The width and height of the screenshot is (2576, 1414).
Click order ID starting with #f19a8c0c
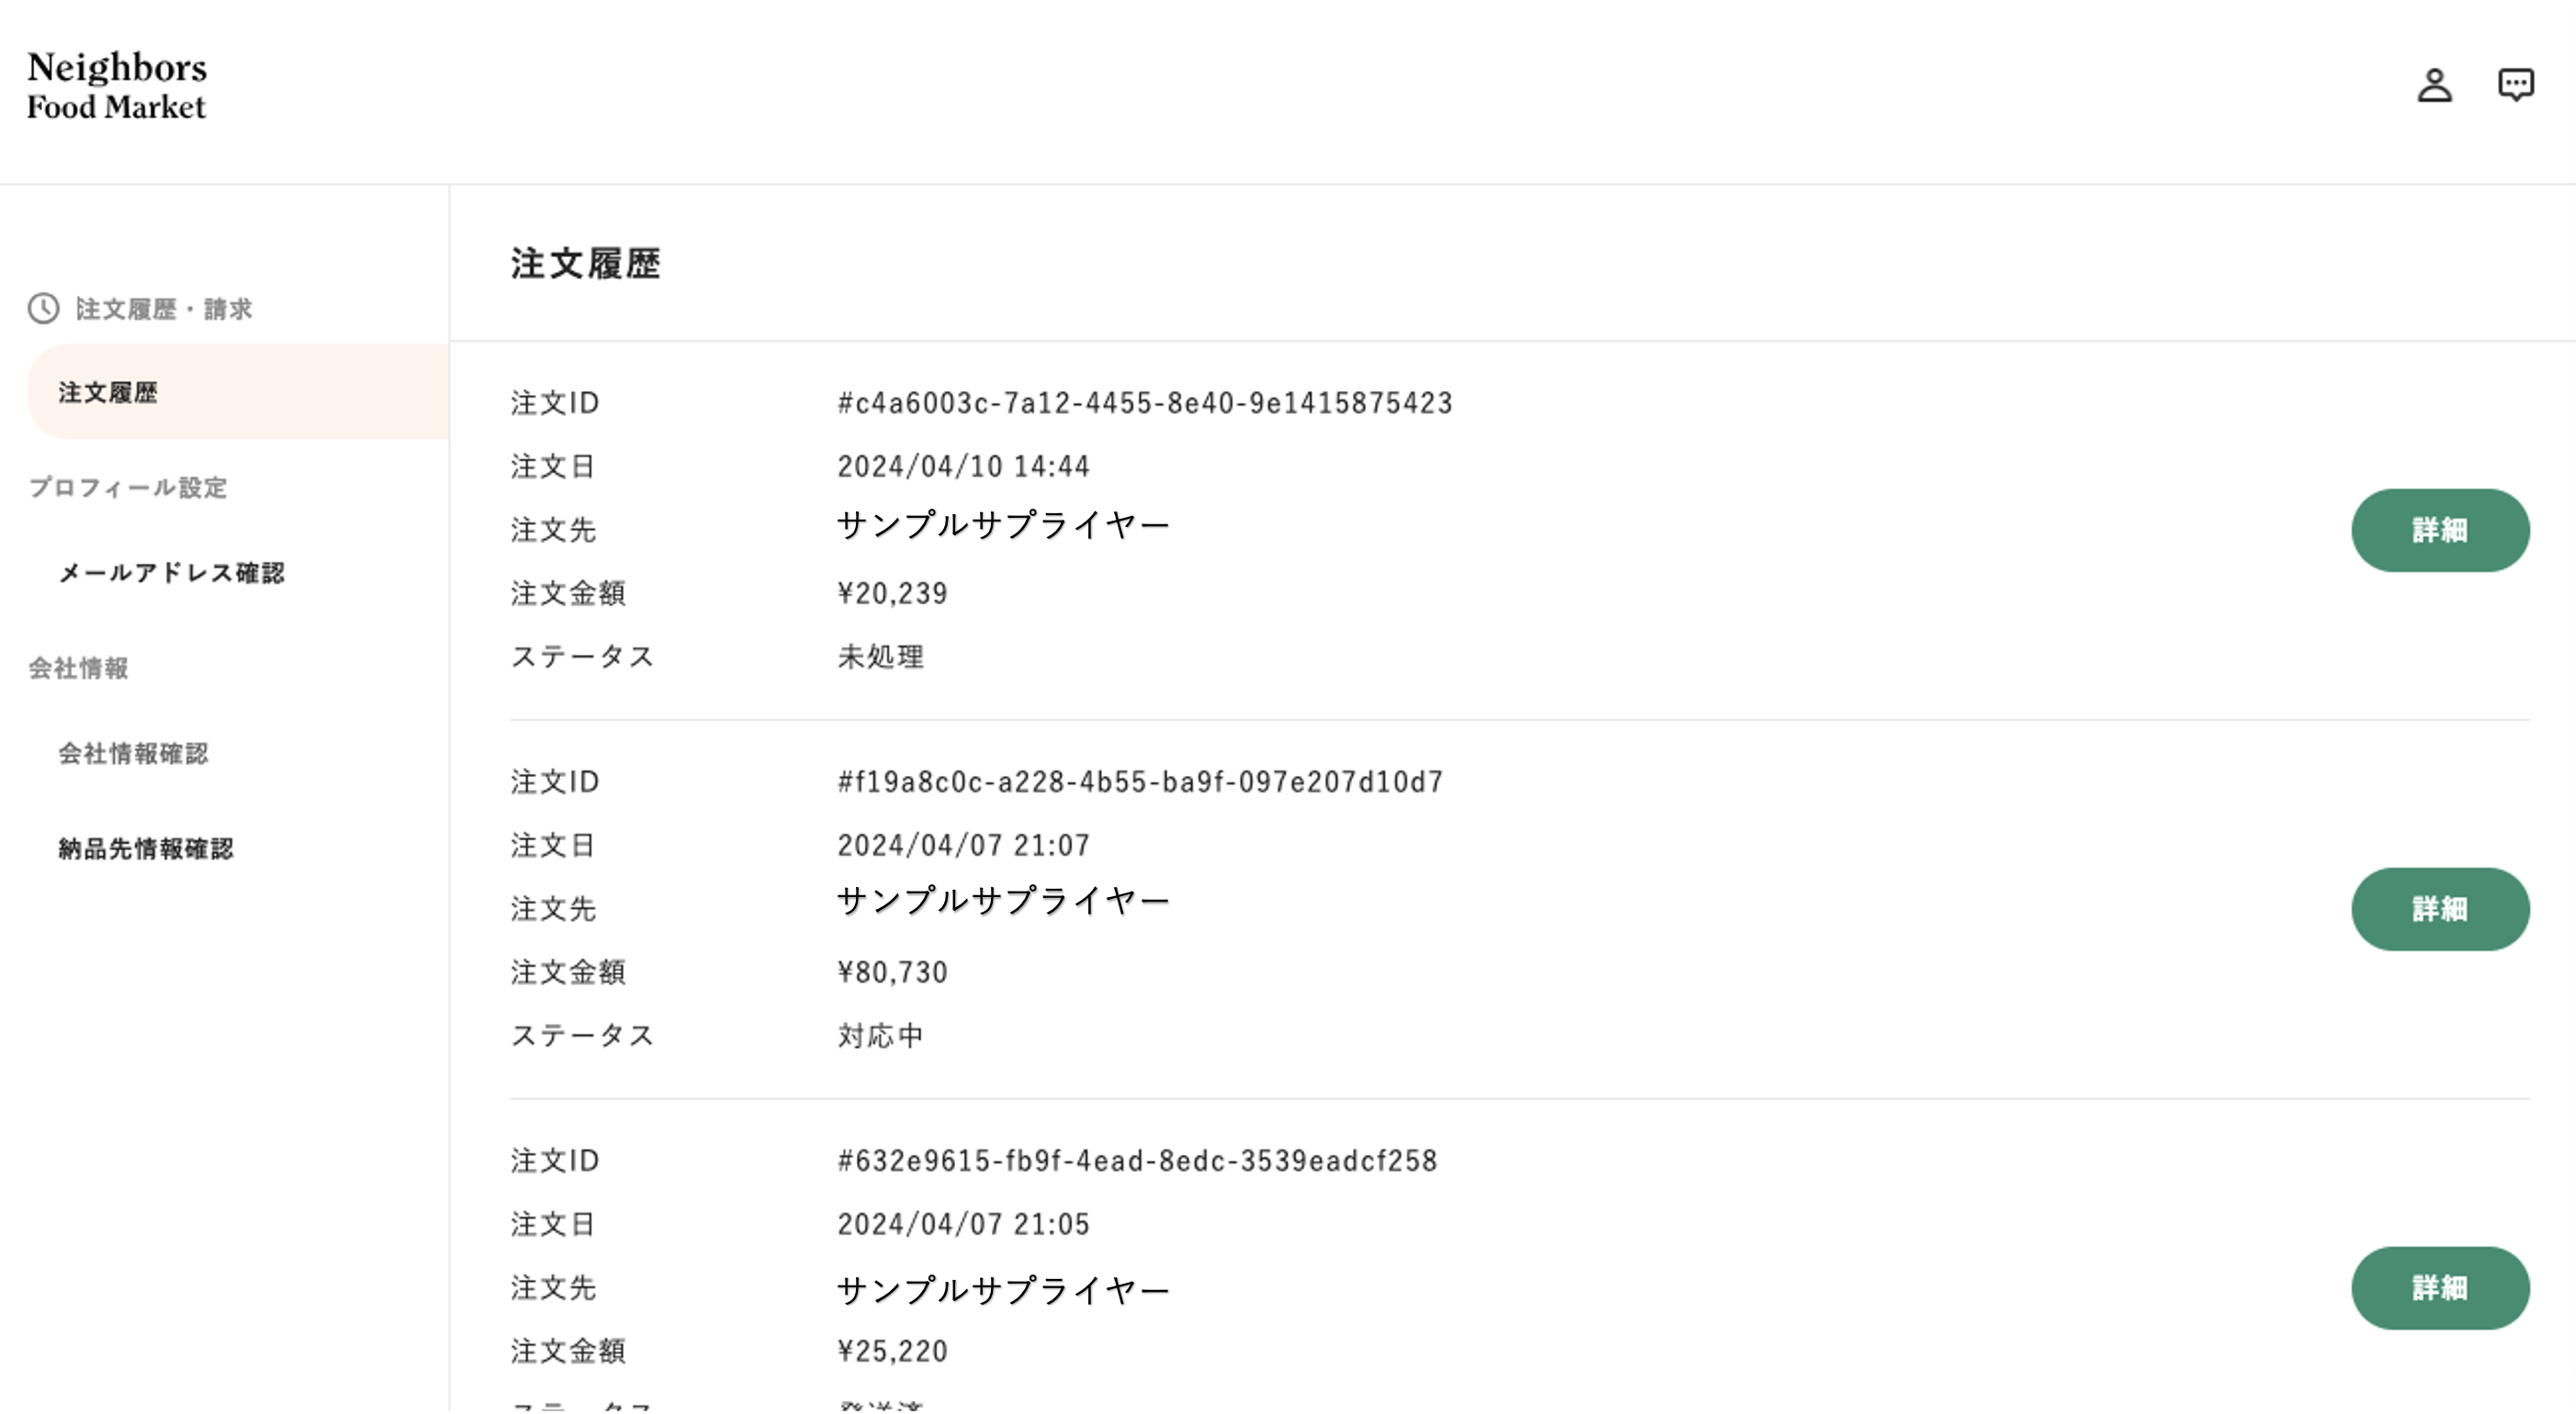[x=1141, y=782]
